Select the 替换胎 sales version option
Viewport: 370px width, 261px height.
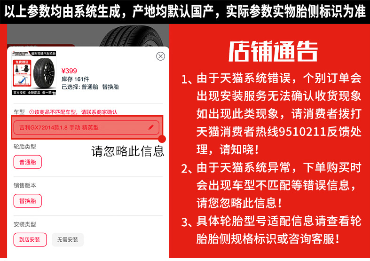click(28, 201)
